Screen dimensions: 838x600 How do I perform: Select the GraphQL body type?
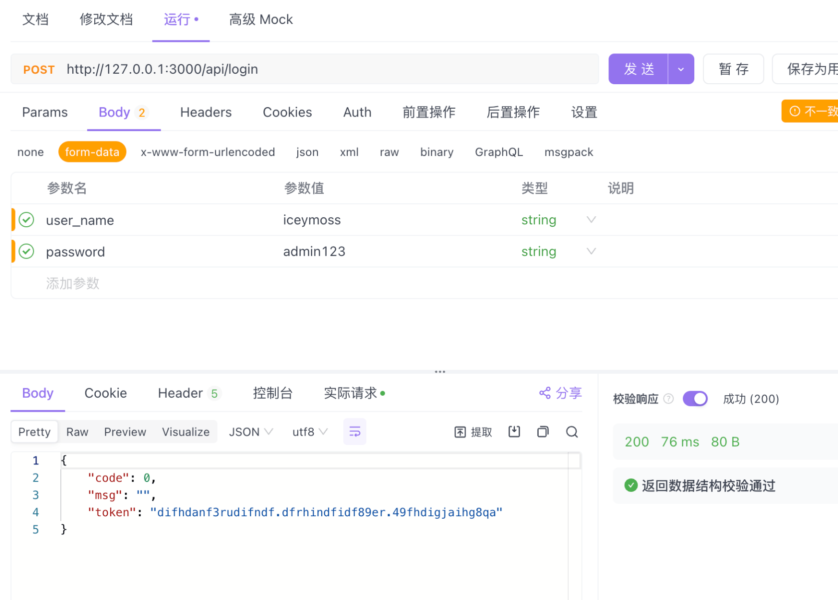click(x=499, y=152)
